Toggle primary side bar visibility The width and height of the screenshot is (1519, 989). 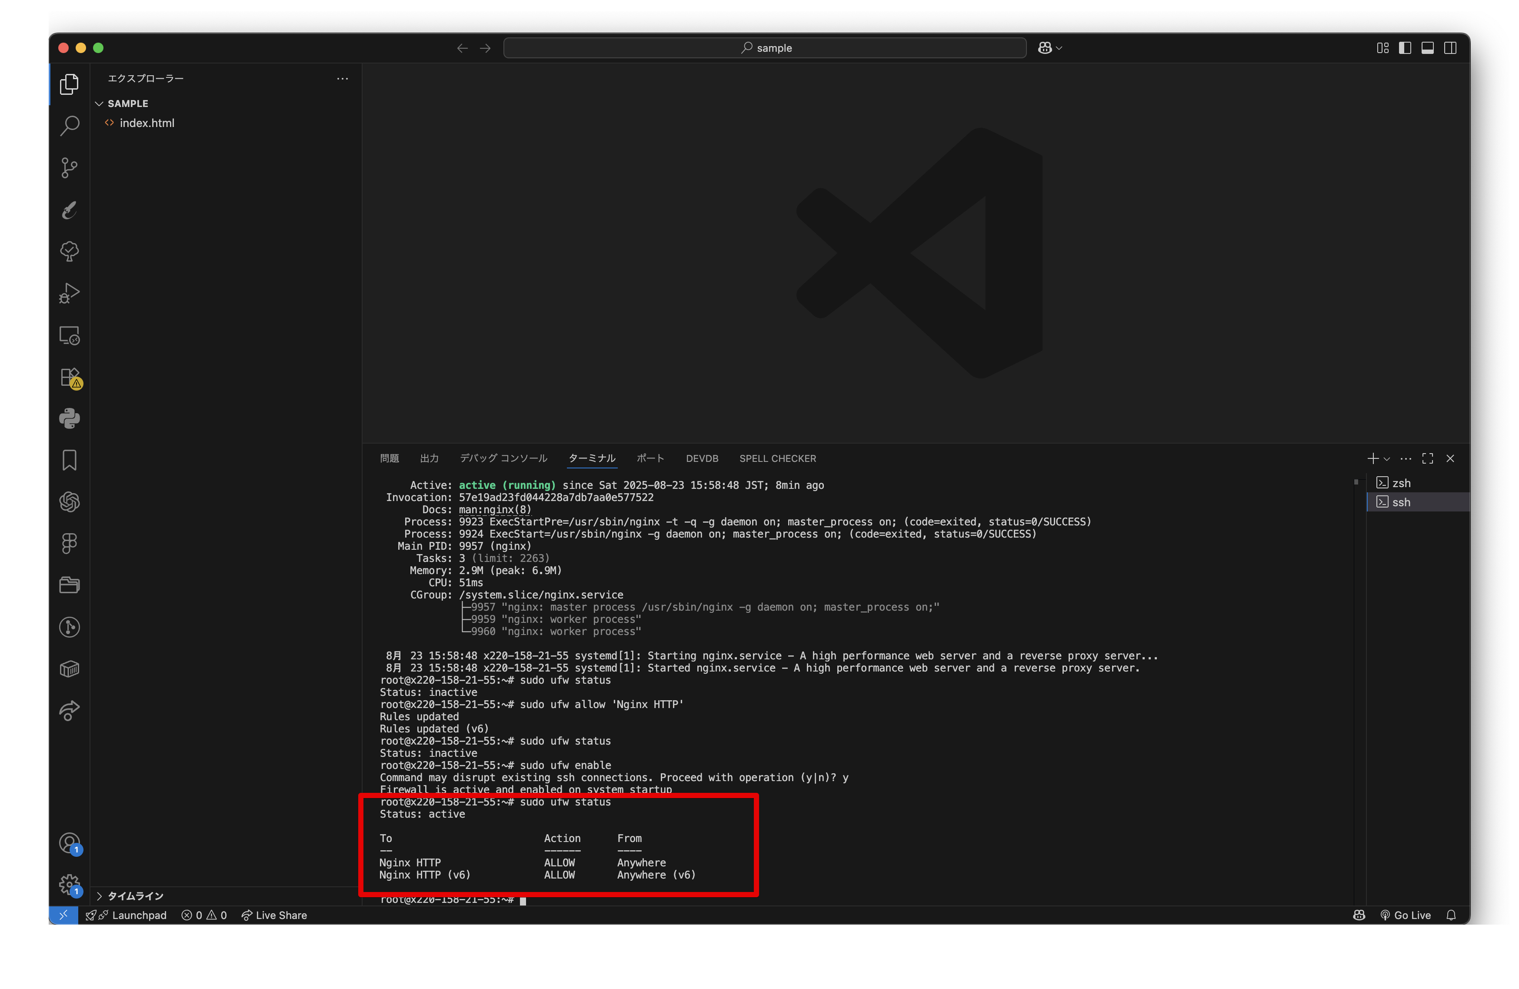click(x=1405, y=48)
